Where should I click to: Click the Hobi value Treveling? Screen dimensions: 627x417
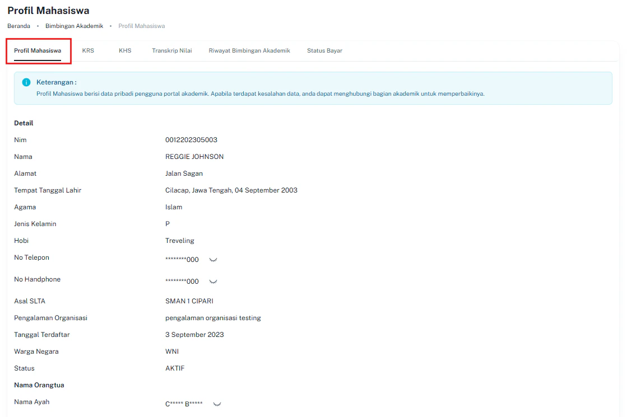[x=179, y=241]
